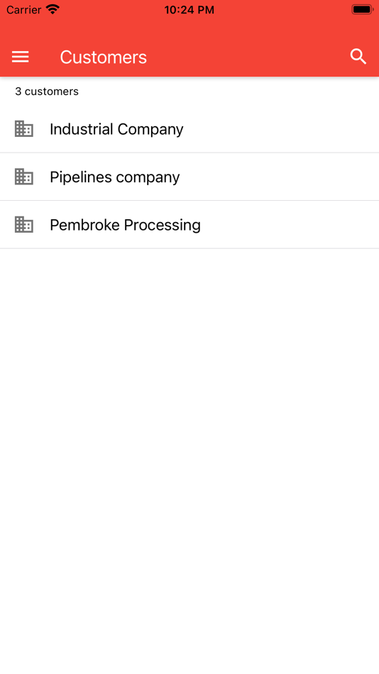Select the Pipelines company entry
Viewport: 379px width, 674px height.
(x=189, y=177)
